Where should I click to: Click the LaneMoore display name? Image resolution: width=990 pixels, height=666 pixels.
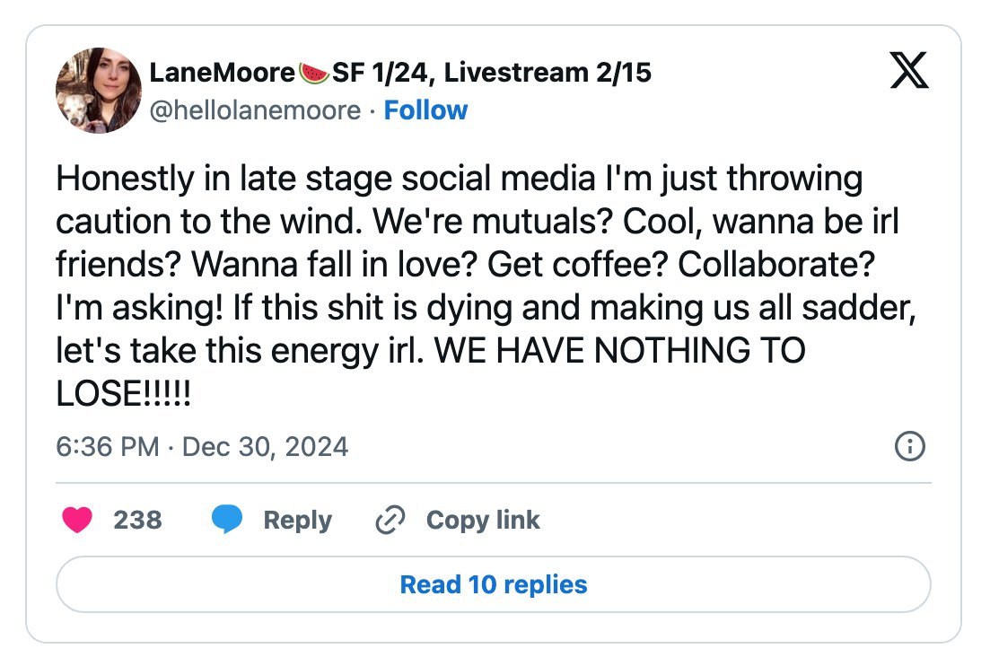coord(223,73)
